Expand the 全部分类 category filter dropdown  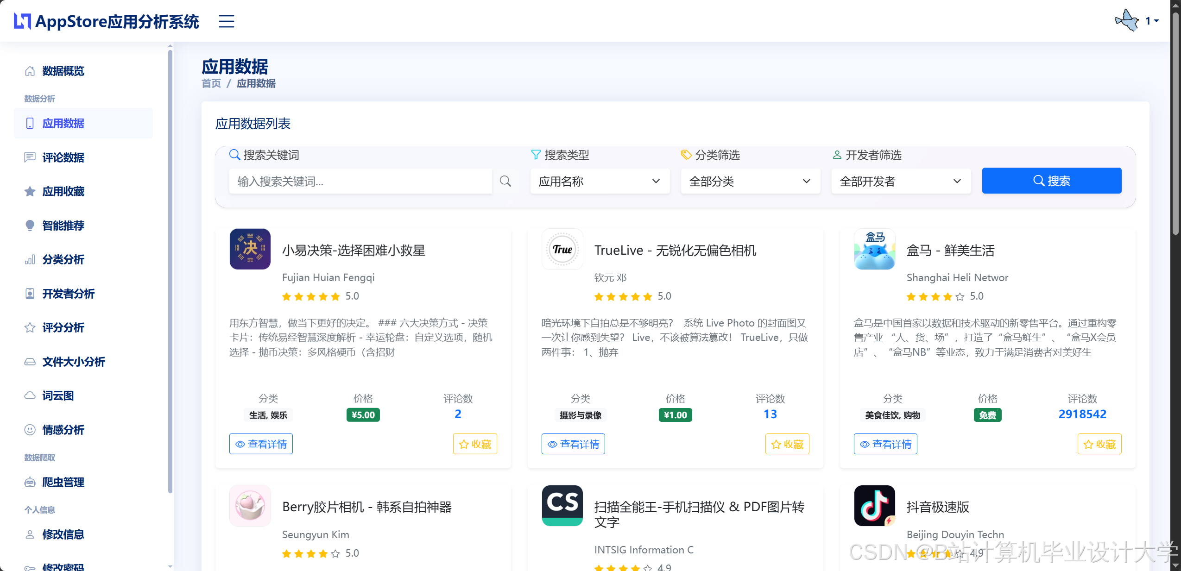tap(750, 181)
